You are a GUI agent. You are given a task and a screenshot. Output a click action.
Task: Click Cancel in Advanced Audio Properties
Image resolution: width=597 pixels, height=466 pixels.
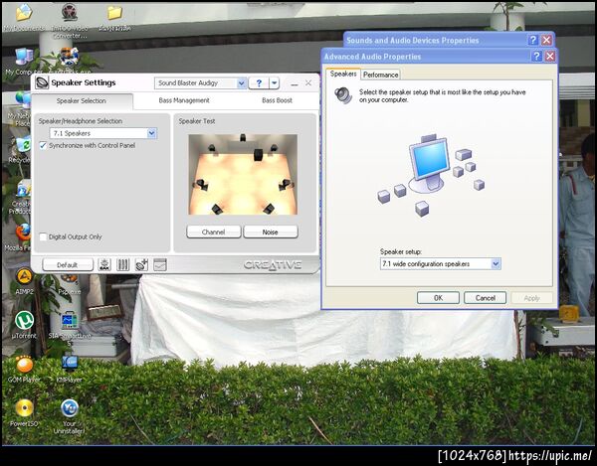click(x=486, y=298)
